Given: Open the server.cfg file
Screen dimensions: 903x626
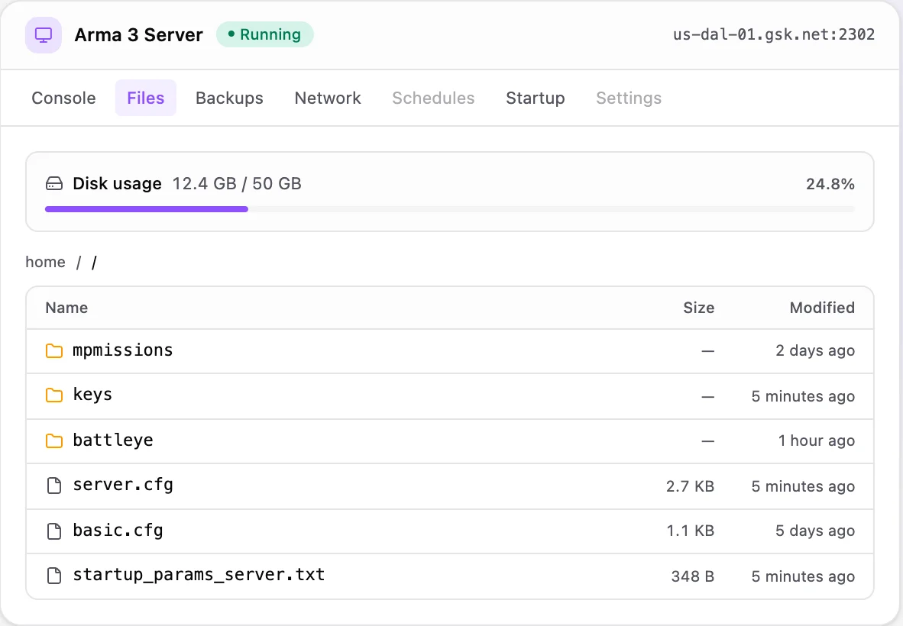Looking at the screenshot, I should (450, 486).
